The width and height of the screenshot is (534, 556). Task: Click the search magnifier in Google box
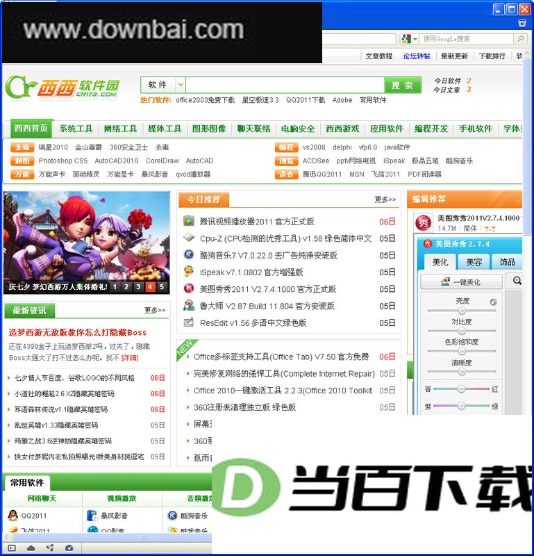click(x=520, y=38)
